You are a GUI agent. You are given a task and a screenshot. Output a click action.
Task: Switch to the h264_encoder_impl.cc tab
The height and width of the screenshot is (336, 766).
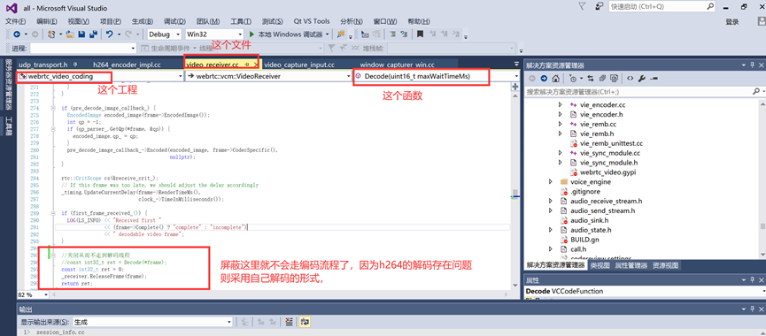[x=127, y=65]
